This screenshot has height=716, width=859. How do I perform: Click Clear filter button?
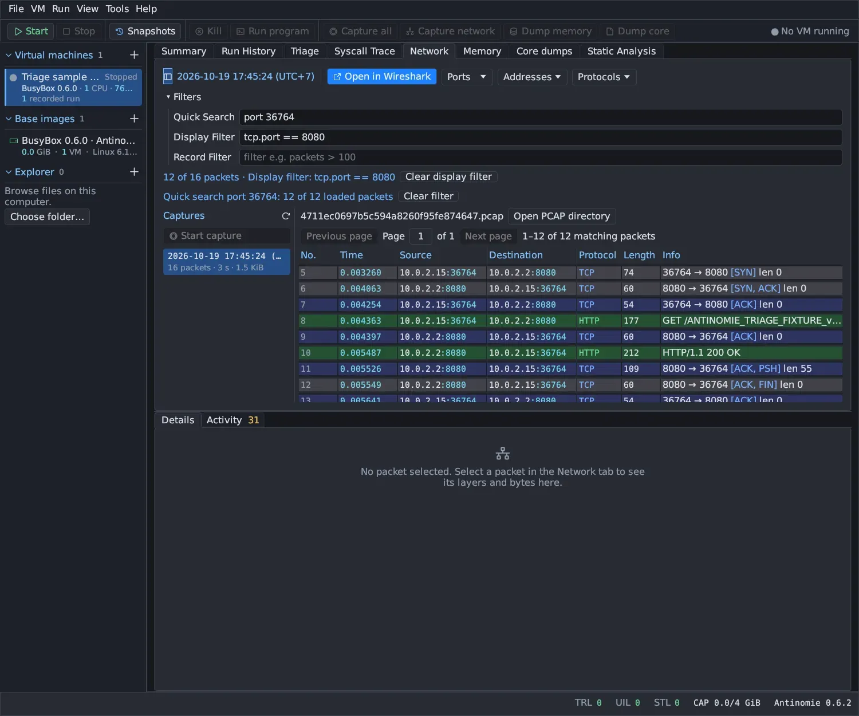tap(428, 196)
